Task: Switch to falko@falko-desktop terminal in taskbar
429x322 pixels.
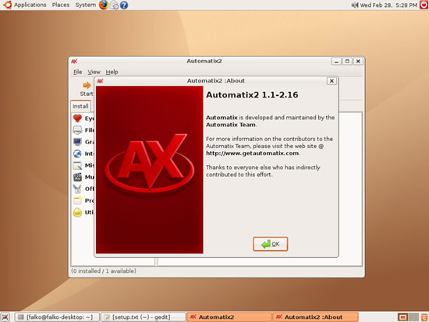Action: tap(57, 317)
